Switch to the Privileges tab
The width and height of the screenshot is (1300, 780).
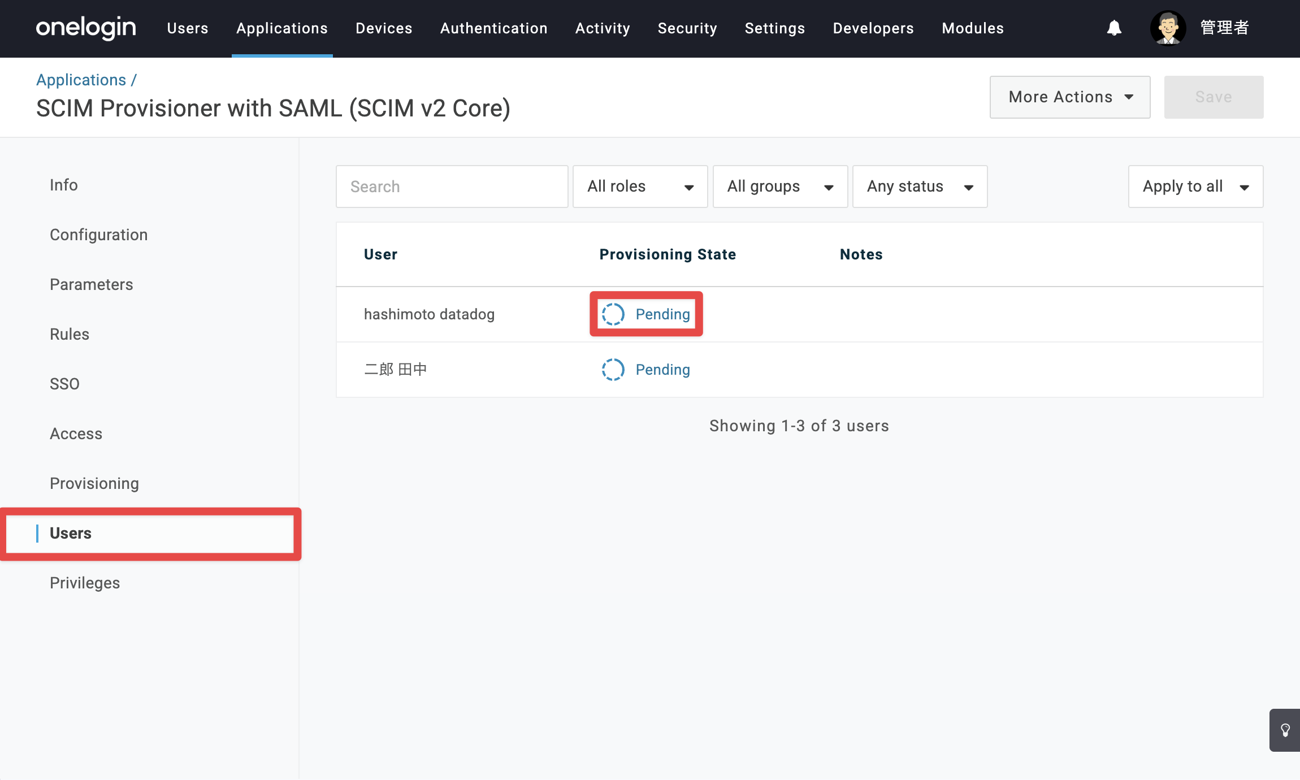(85, 583)
